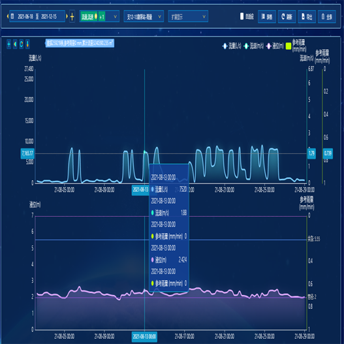Click the 参考雨量 green legend swatch
This screenshot has width=344, height=344.
click(x=289, y=46)
